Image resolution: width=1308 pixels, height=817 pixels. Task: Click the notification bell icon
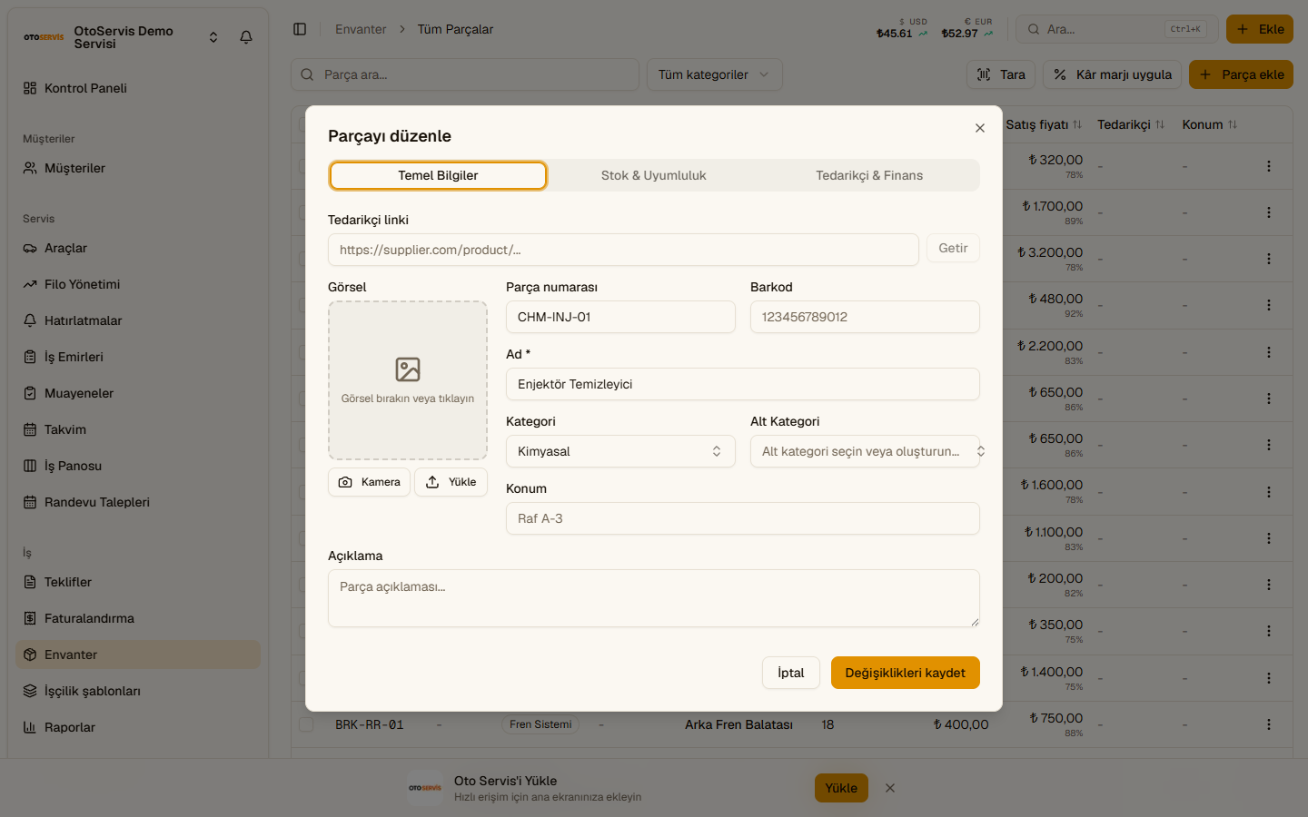click(246, 37)
